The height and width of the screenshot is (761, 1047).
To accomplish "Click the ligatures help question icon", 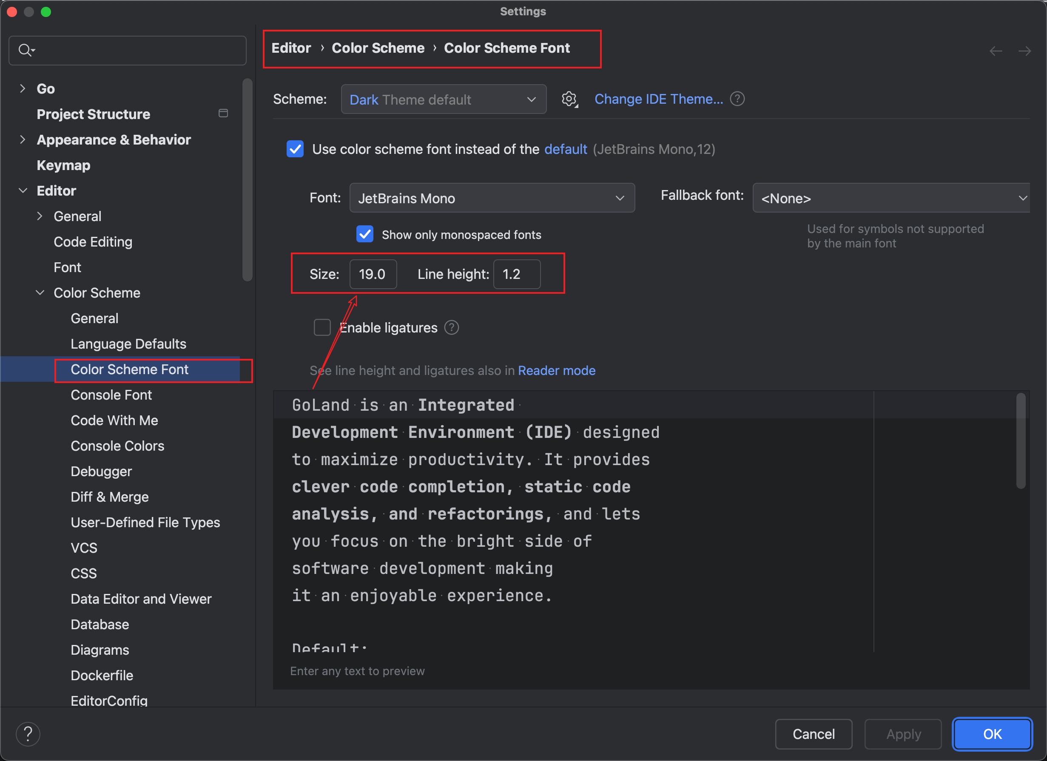I will 452,328.
